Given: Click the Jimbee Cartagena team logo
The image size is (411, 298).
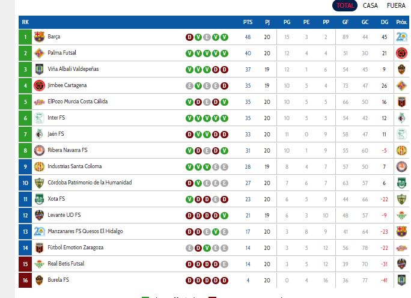Looking at the screenshot, I should pyautogui.click(x=40, y=85).
